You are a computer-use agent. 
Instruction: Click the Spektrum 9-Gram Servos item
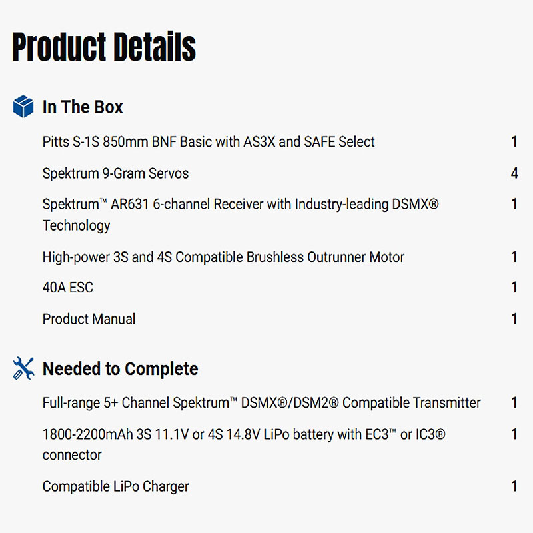click(x=115, y=173)
